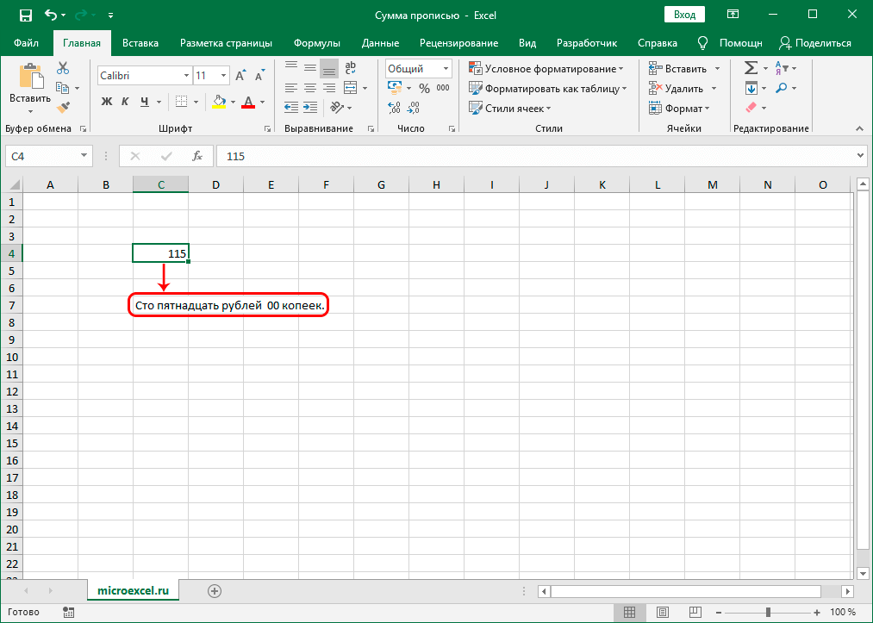
Task: Activate the Format Painter brush
Action: (x=63, y=107)
